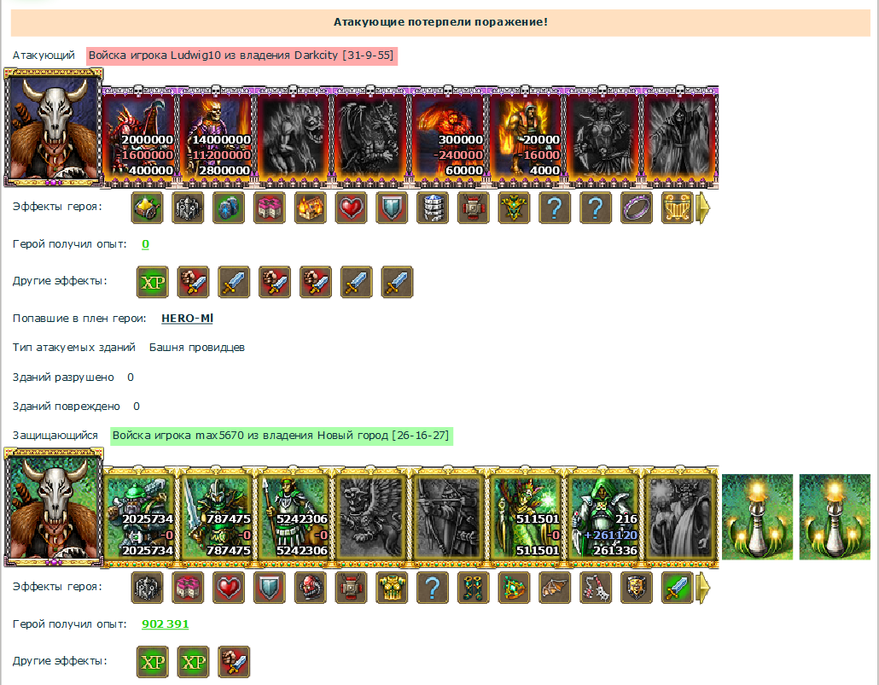Select attacker skeleton unit with 14000000 troops

coord(217,137)
